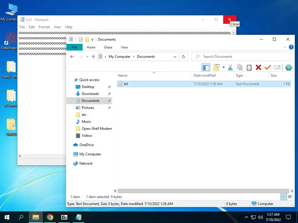298x223 pixels.
Task: Switch to details view layout button
Action: click(284, 197)
